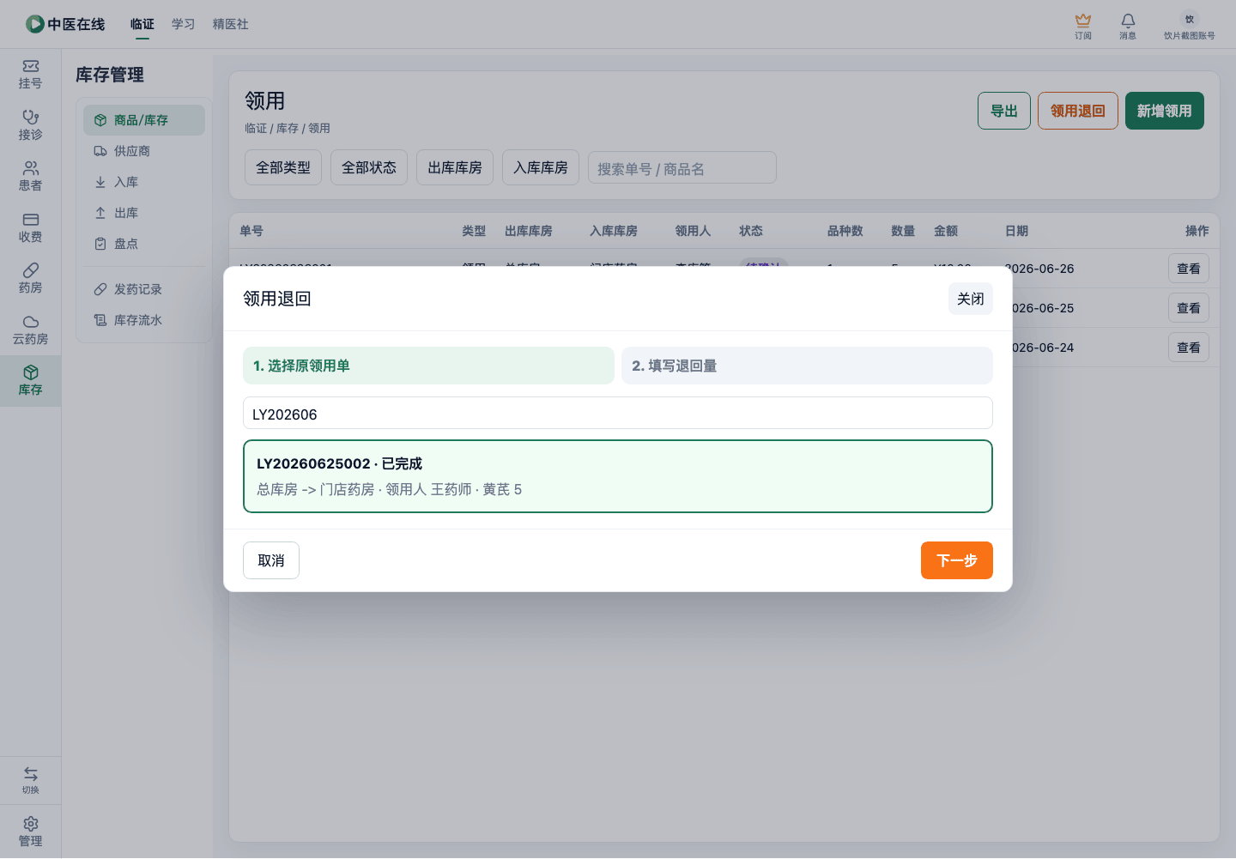
Task: View the 2026-06-25 requisition row
Action: [x=1189, y=308]
